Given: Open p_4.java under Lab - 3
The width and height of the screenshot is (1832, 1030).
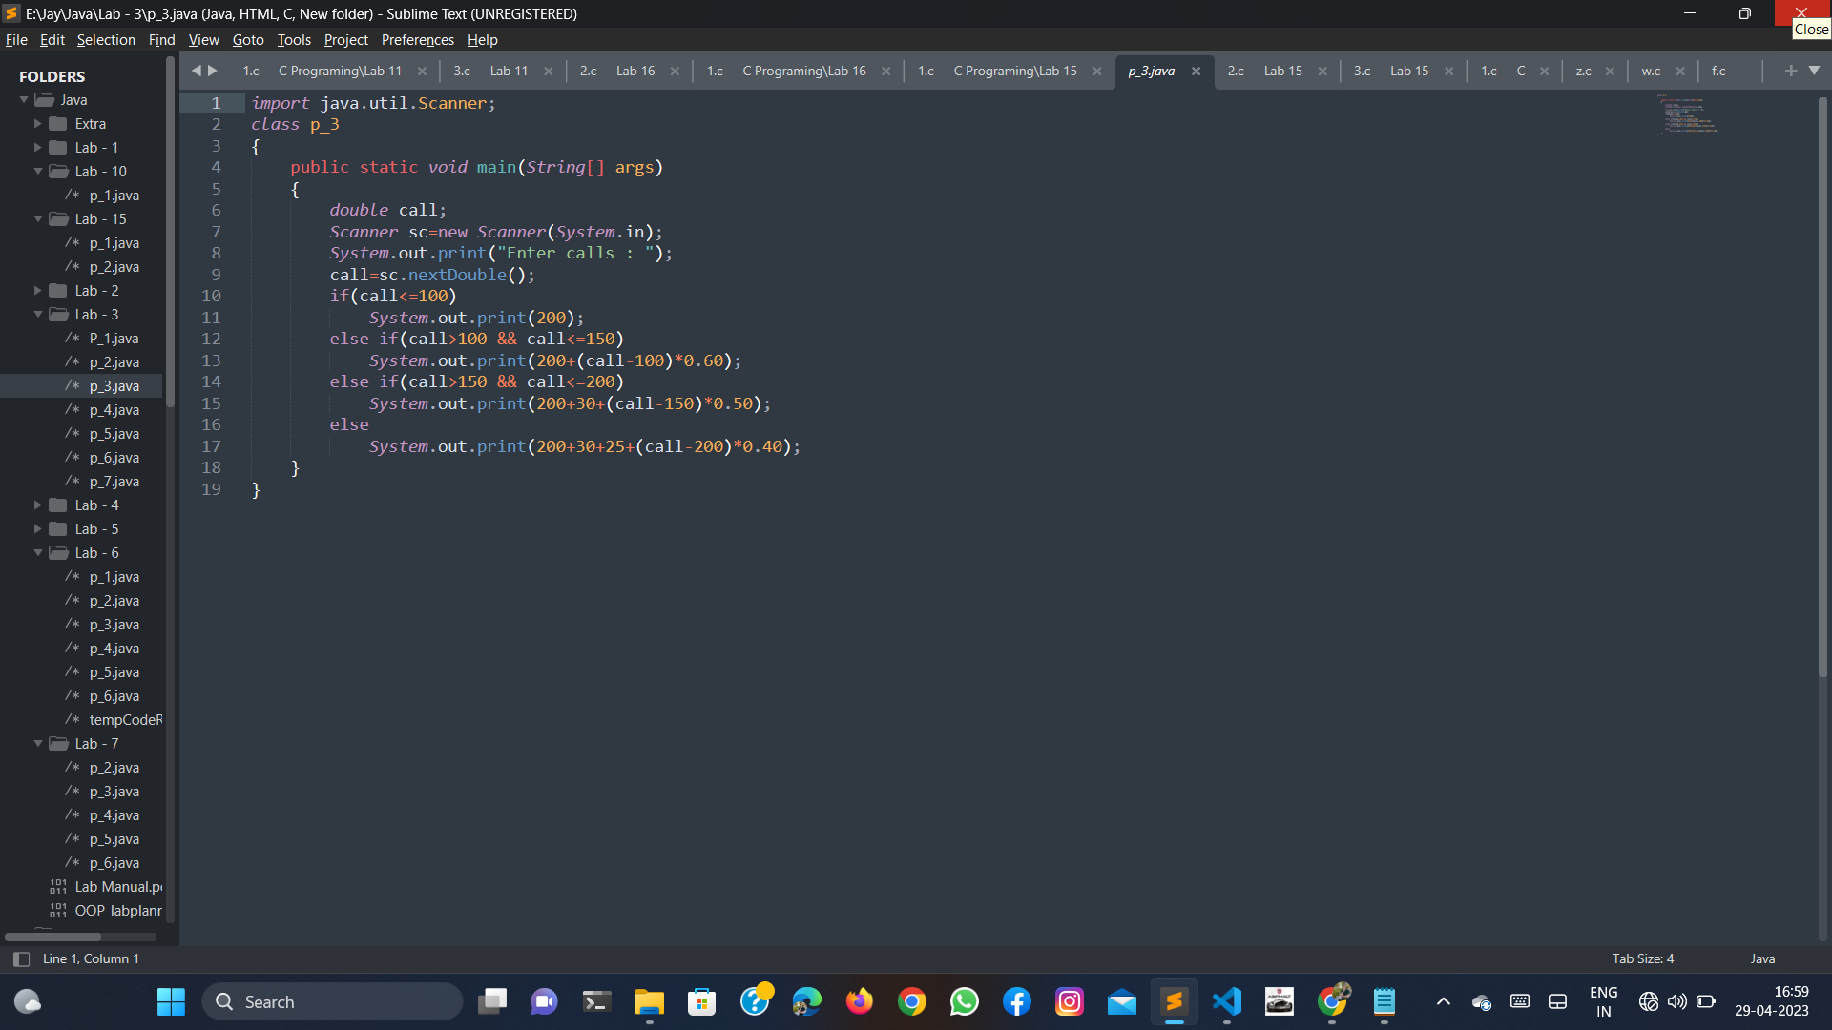Looking at the screenshot, I should pos(114,410).
